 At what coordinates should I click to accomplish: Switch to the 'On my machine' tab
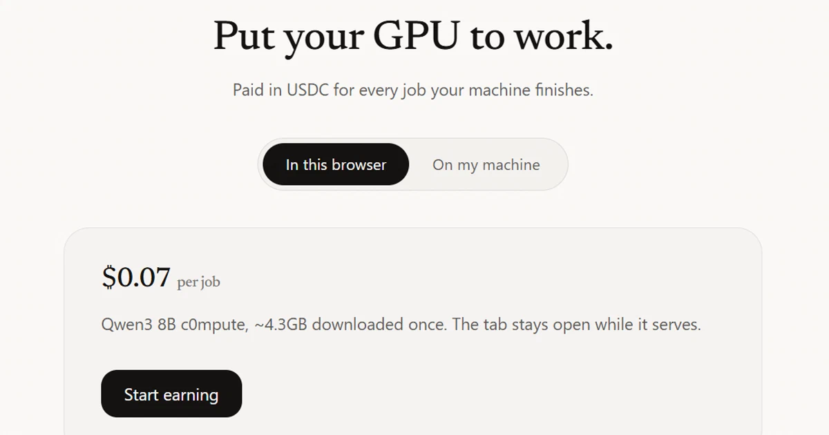pyautogui.click(x=486, y=164)
